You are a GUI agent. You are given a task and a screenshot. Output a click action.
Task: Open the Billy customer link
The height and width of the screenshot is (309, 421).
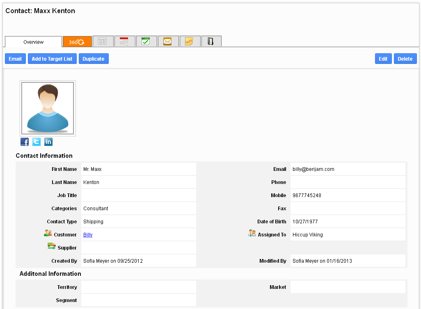pos(88,235)
